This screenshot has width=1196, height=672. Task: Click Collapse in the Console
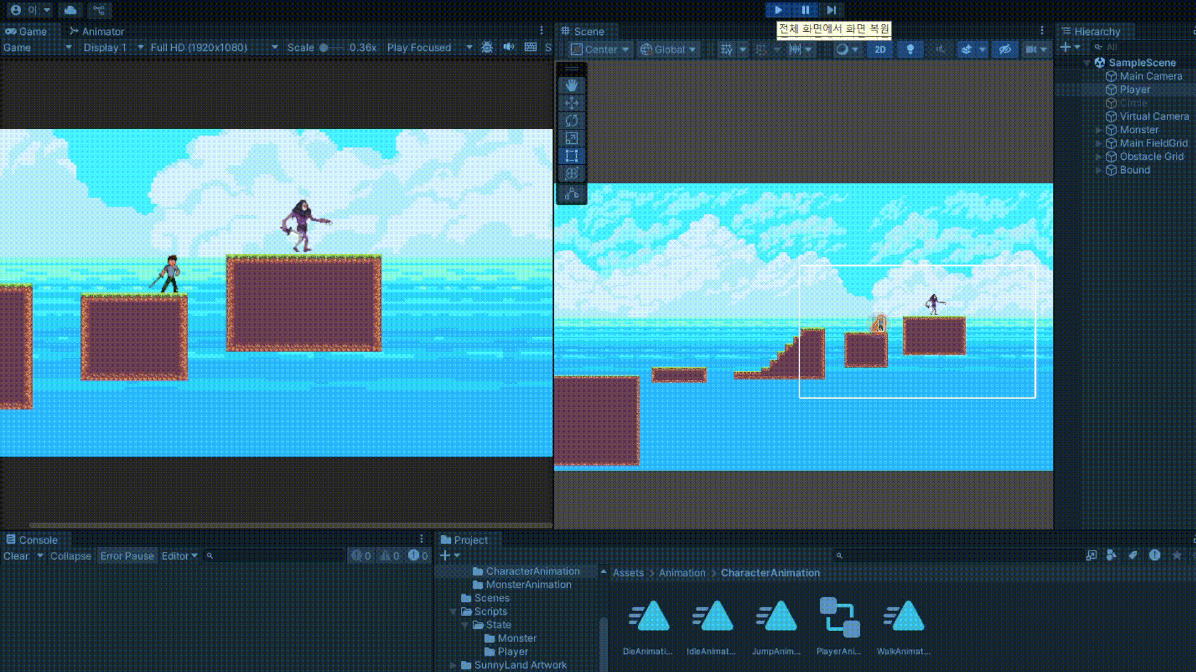click(70, 556)
